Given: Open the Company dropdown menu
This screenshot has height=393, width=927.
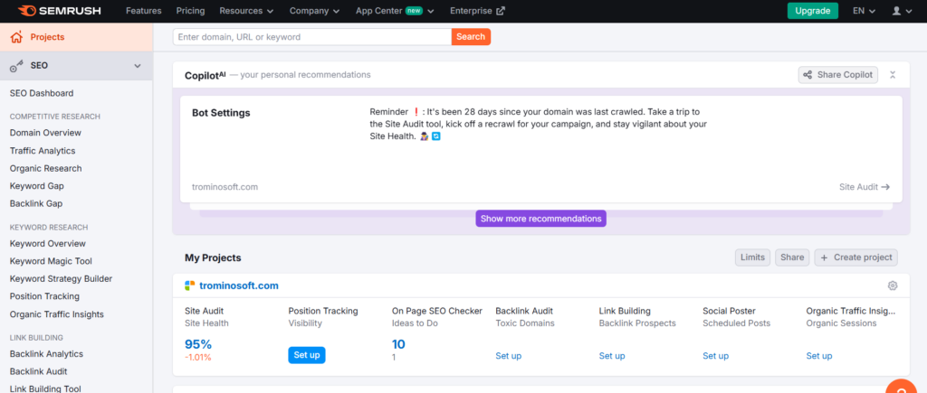Looking at the screenshot, I should tap(315, 11).
